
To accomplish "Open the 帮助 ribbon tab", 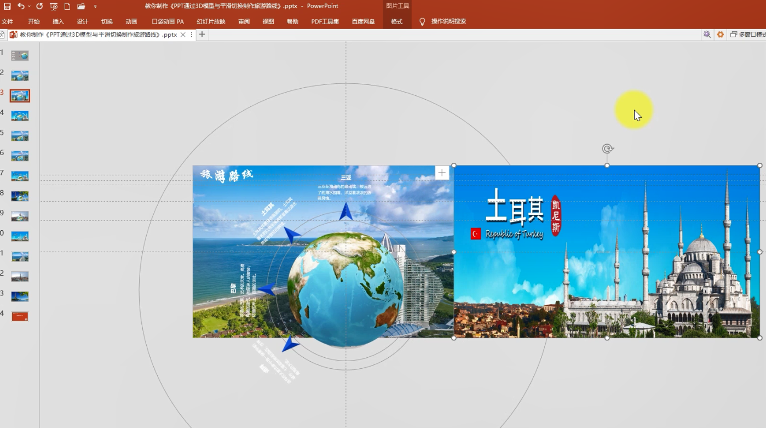I will coord(292,21).
